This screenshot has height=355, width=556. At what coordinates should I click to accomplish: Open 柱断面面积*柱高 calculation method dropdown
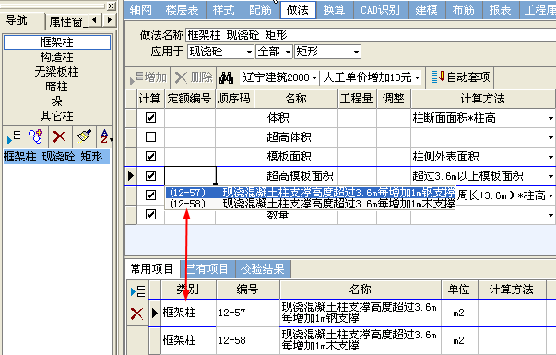[550, 118]
